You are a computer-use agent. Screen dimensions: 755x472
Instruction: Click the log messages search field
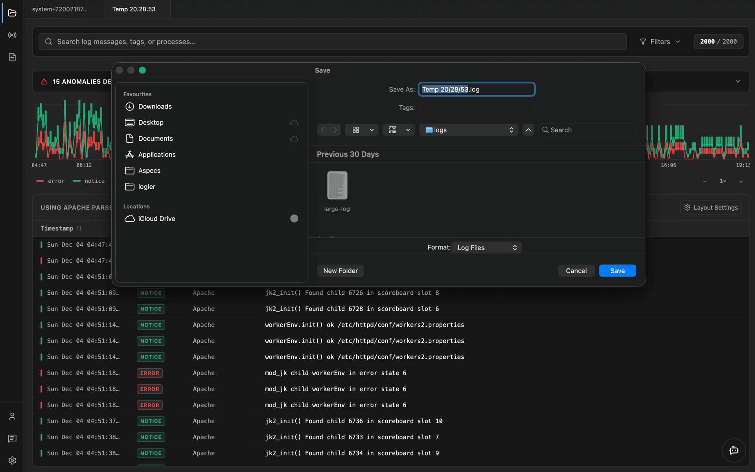click(x=332, y=42)
